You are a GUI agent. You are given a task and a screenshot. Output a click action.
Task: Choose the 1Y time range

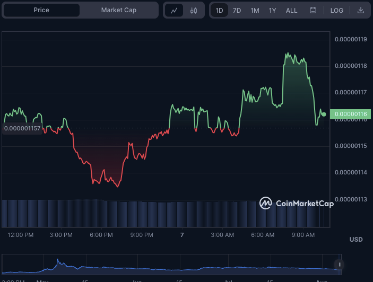click(x=272, y=10)
